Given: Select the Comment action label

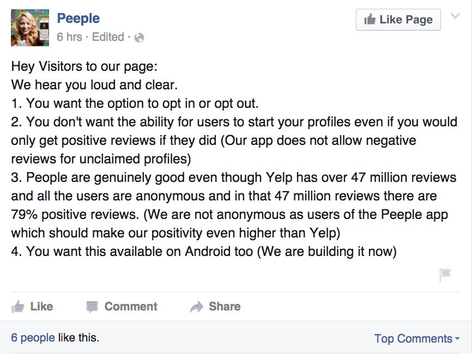Looking at the screenshot, I should click(x=131, y=307).
